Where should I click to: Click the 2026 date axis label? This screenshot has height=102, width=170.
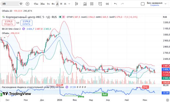pos(60,100)
